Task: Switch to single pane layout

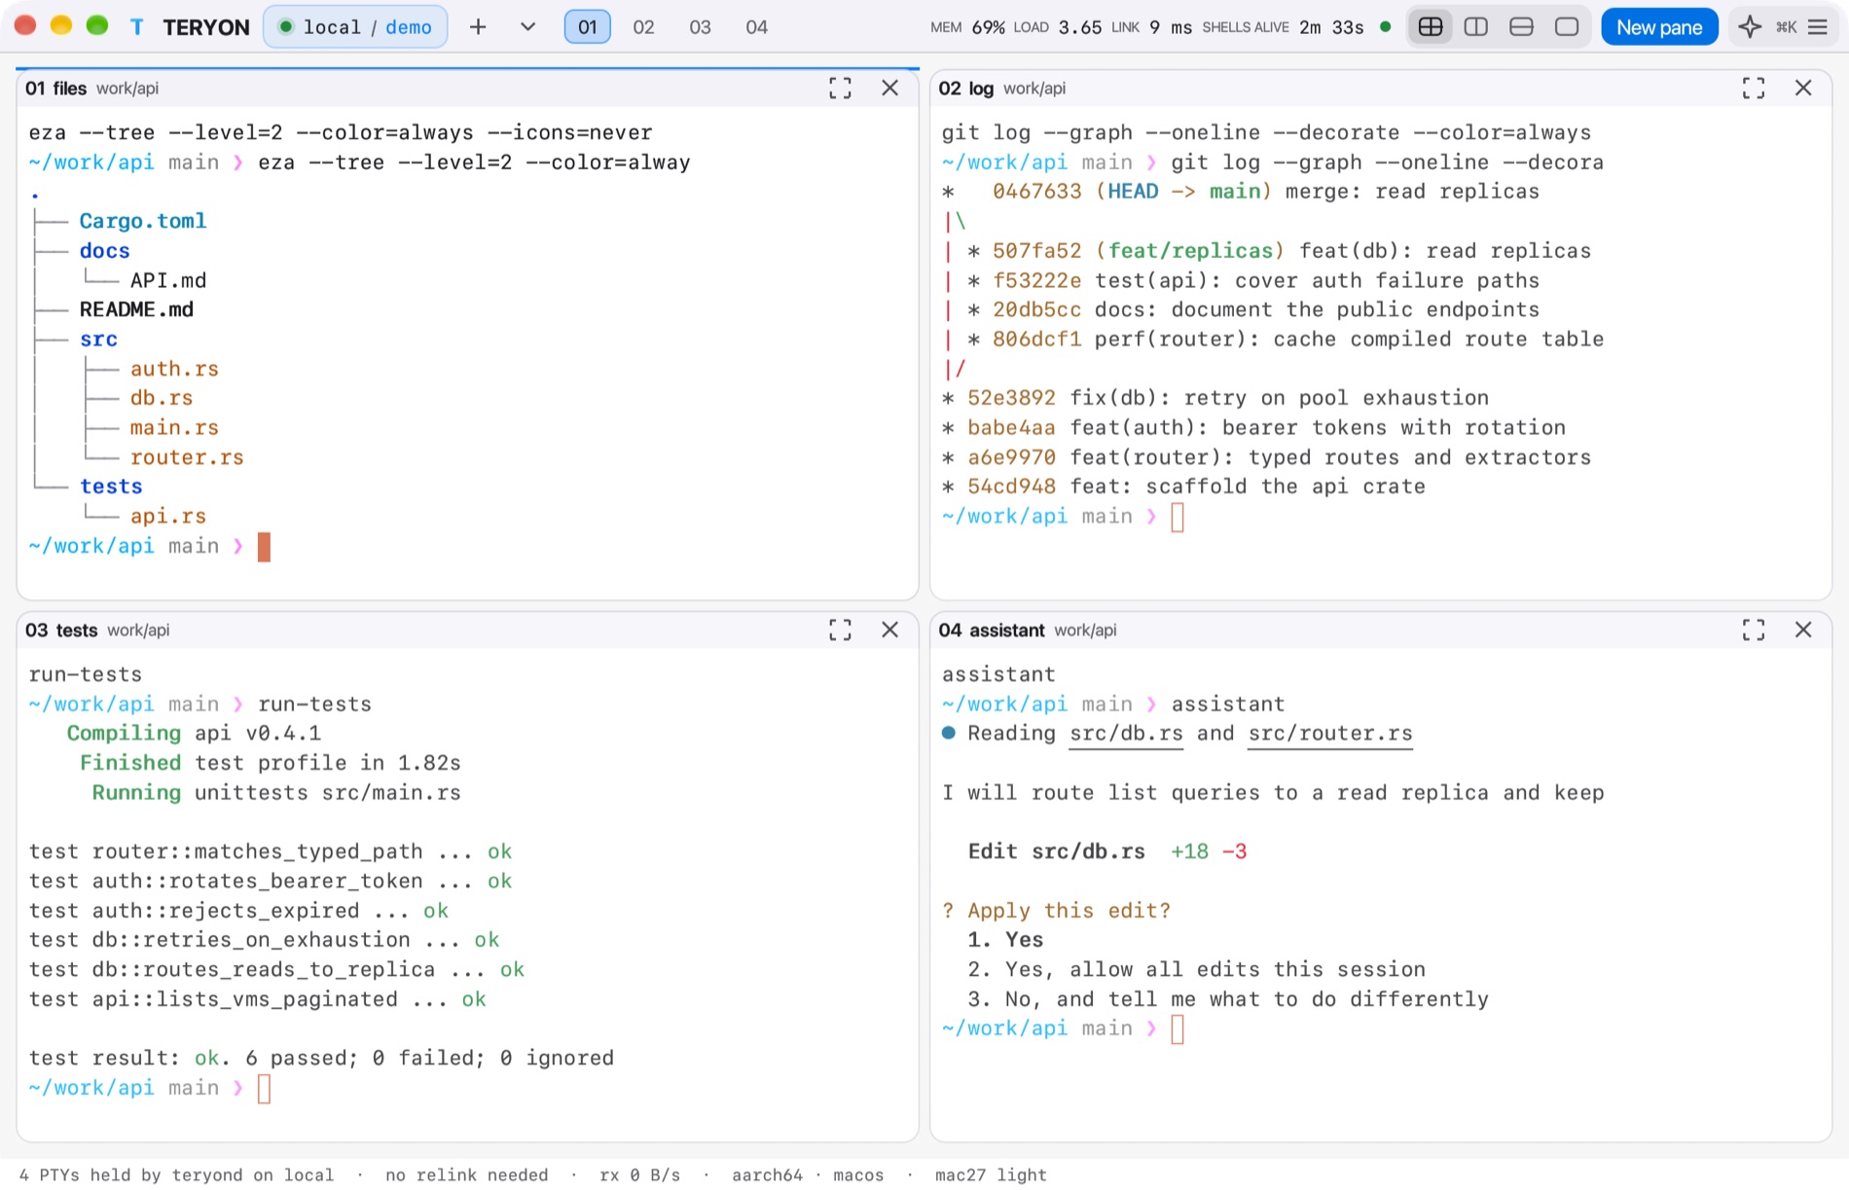Action: click(1567, 27)
